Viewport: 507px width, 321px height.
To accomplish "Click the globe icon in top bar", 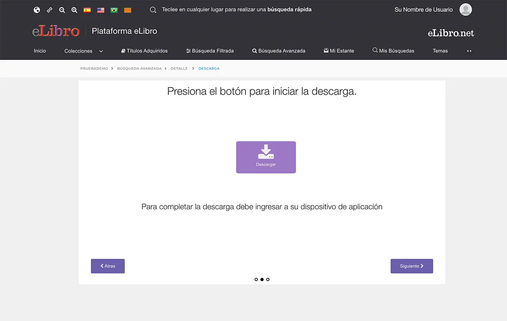I will [37, 10].
